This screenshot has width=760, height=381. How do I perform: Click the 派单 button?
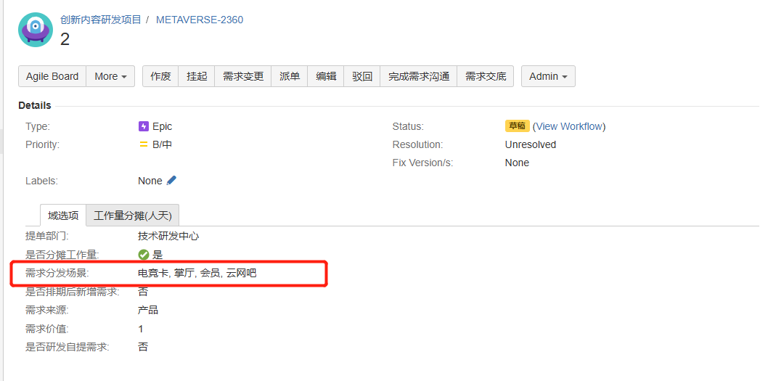tap(290, 76)
